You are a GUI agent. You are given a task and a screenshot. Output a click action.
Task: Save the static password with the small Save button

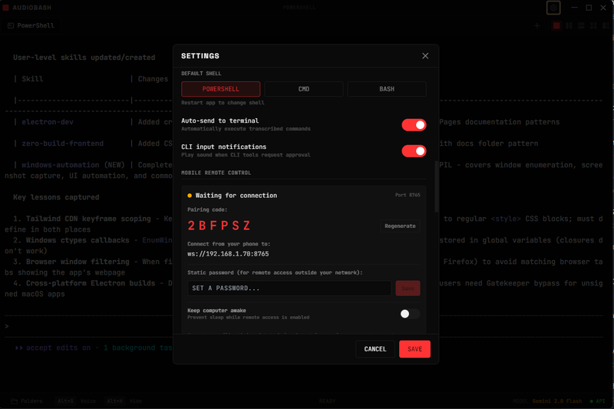(x=408, y=288)
